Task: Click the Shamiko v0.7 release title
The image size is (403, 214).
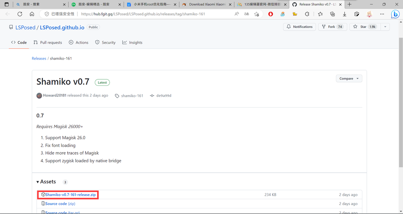Action: pyautogui.click(x=63, y=82)
